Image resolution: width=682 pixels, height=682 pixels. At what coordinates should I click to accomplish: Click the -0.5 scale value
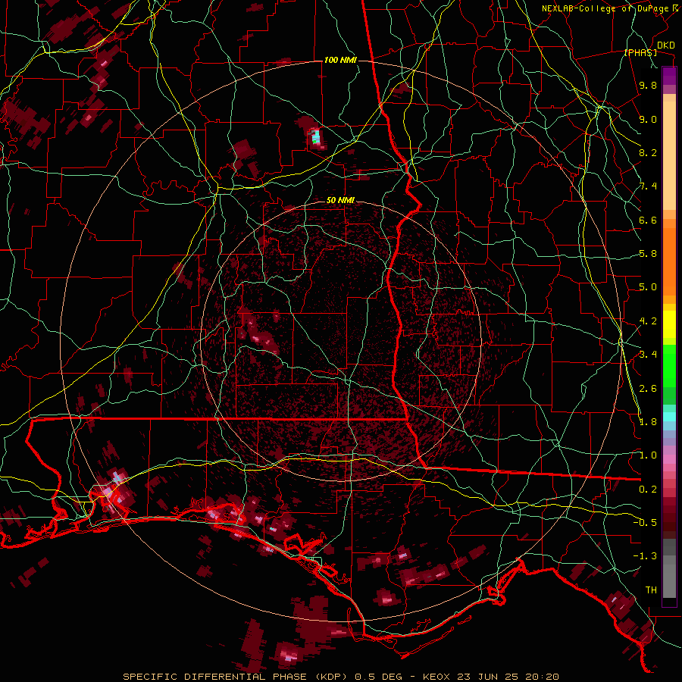click(645, 523)
